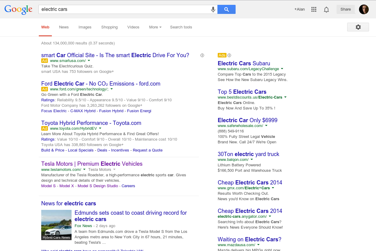Open the +Alan profile link
376x251 pixels.
pos(300,9)
